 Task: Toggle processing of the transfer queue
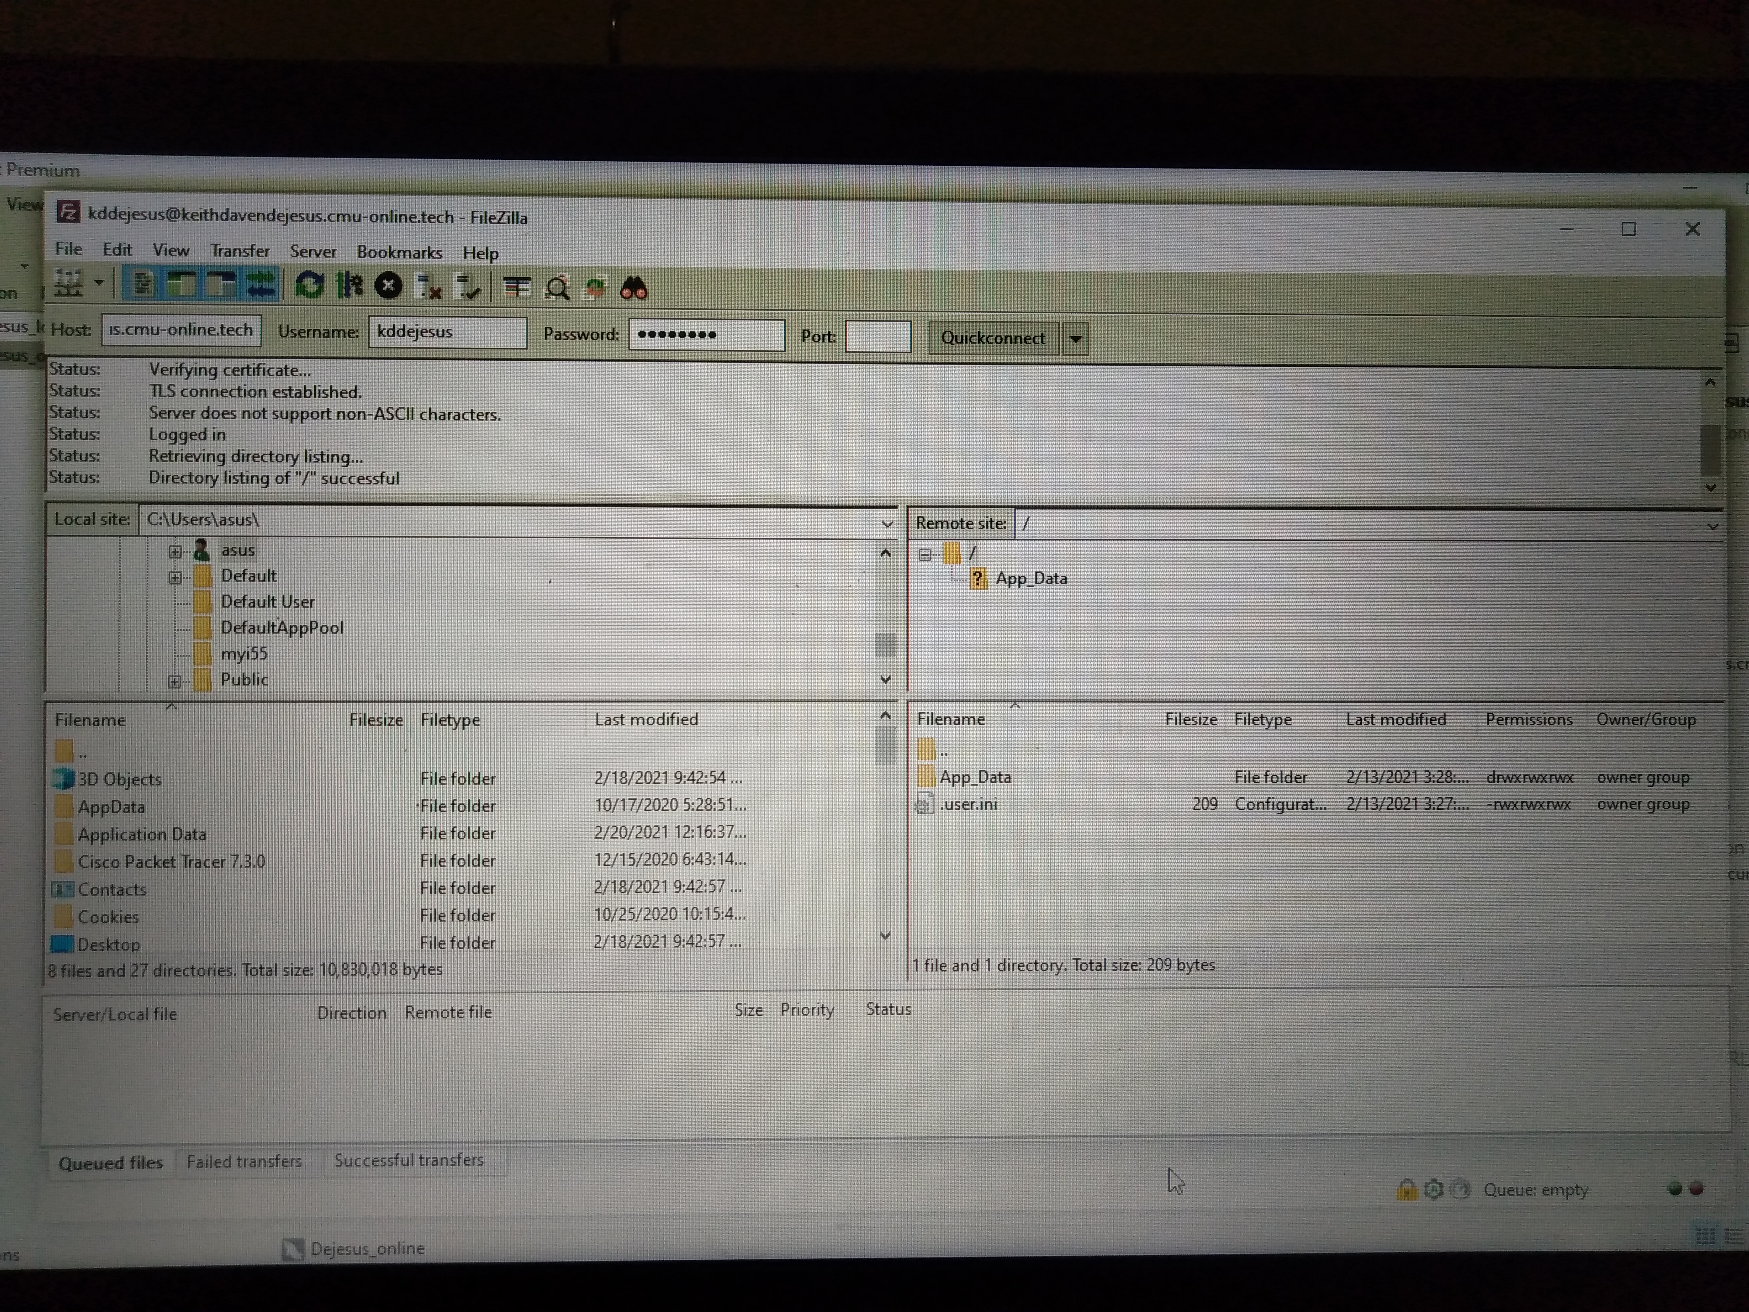pyautogui.click(x=349, y=286)
